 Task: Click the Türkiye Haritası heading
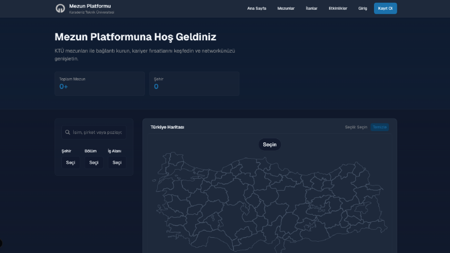click(x=167, y=127)
